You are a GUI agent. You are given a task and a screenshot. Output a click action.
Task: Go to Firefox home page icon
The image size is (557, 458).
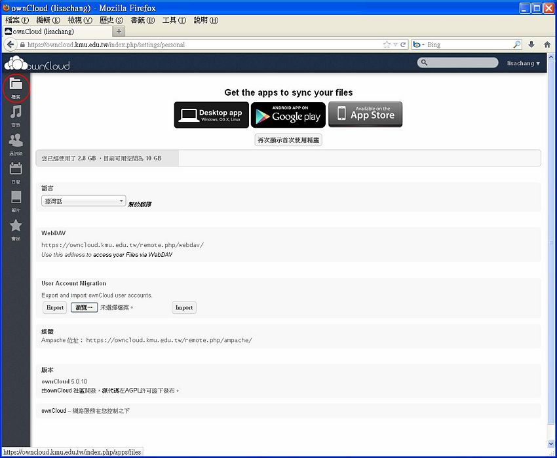click(547, 45)
